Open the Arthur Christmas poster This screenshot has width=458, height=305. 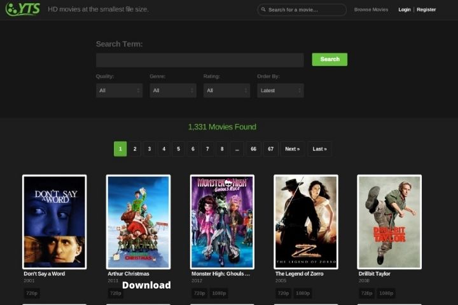138,222
